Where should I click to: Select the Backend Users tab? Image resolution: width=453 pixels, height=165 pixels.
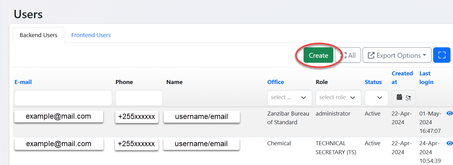(x=39, y=35)
